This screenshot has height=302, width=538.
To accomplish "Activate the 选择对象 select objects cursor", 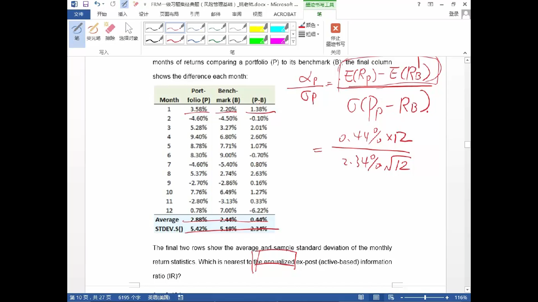I will pos(128,32).
